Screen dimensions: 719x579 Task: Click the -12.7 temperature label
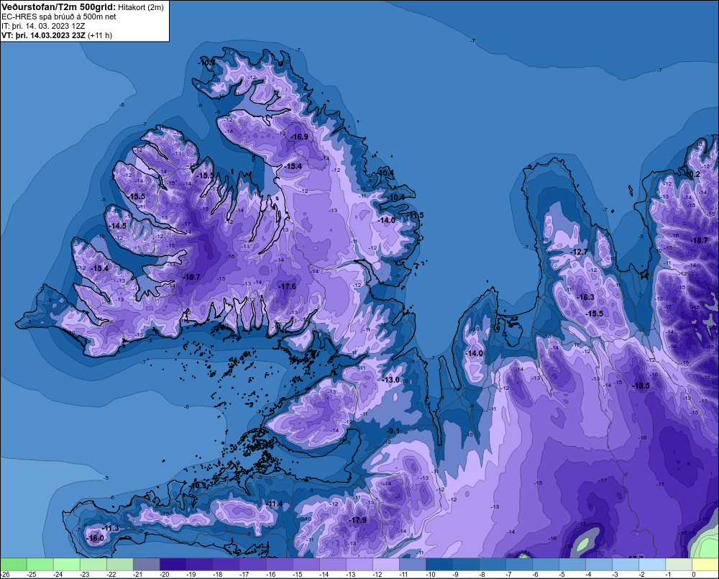[x=579, y=252]
